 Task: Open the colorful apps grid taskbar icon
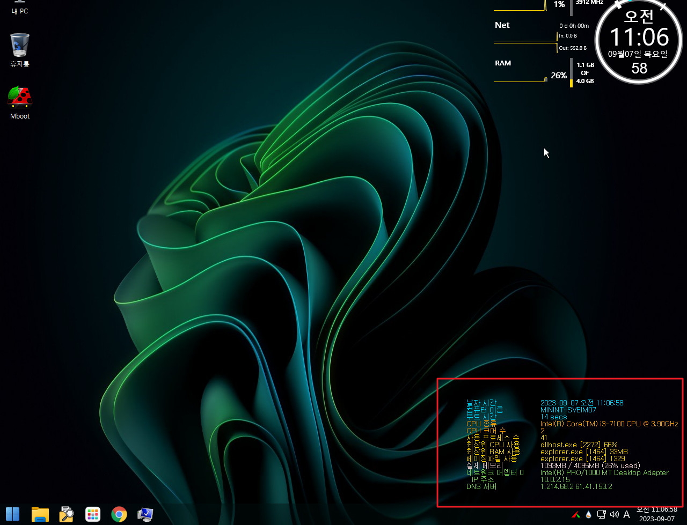coord(93,514)
